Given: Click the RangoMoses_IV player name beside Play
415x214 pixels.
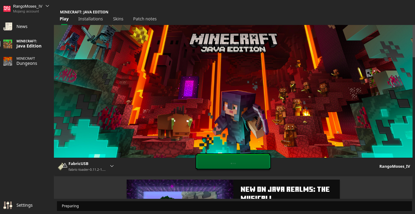Looking at the screenshot, I should (394, 167).
